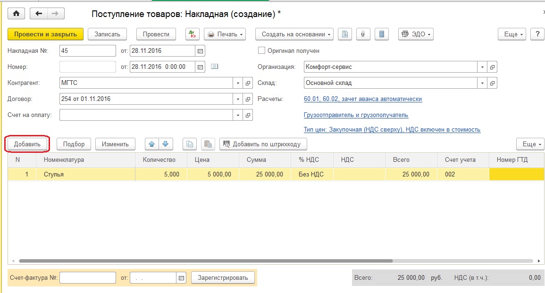
Task: Expand the Счет на оплату dropdown
Action: (x=238, y=115)
